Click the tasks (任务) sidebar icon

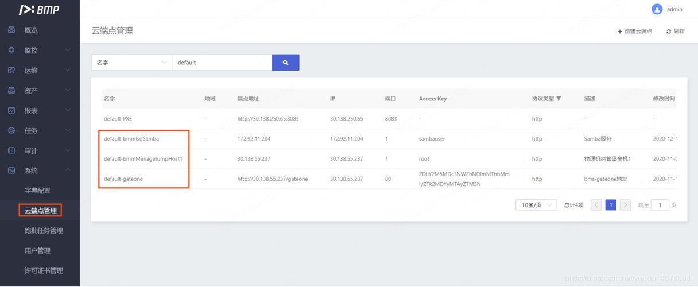point(11,130)
